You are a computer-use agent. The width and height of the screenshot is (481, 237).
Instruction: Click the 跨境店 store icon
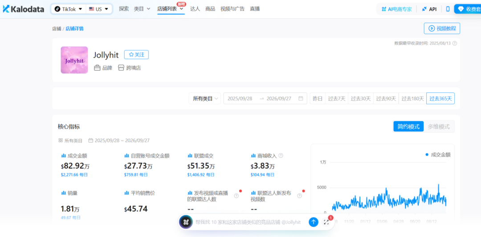[x=121, y=68]
